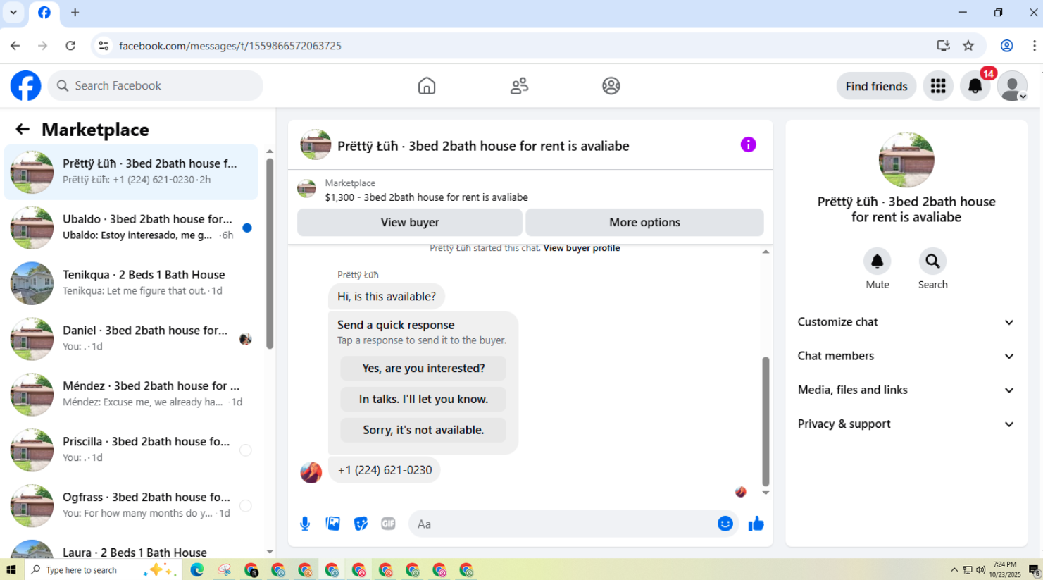
Task: Send quick reply 'Yes, are you interested?'
Action: 423,368
